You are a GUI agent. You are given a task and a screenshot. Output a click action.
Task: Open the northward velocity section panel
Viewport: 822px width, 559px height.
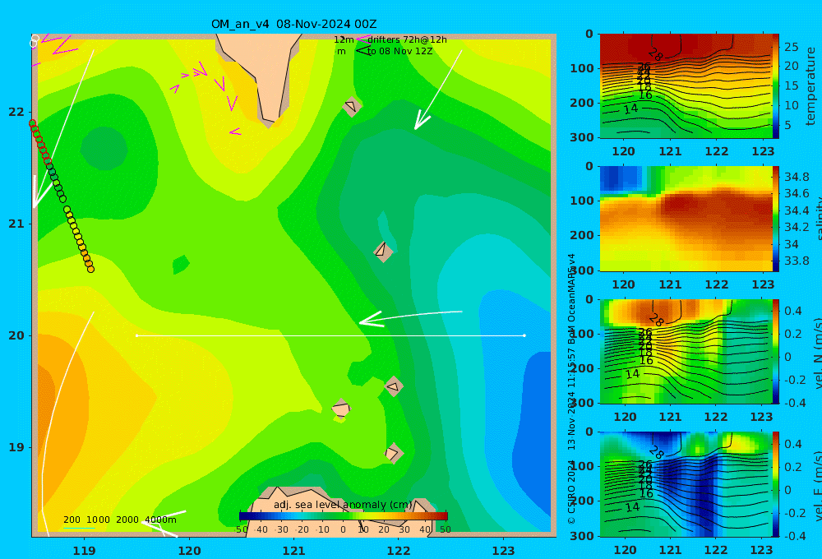pos(686,351)
